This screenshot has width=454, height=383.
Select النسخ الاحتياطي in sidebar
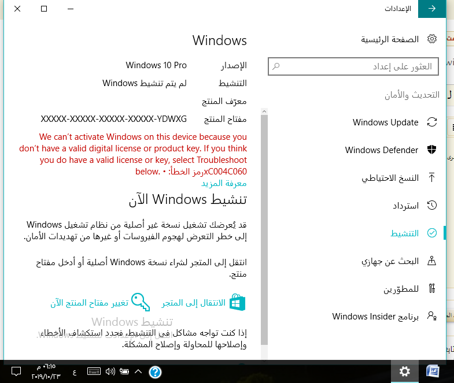coord(390,178)
